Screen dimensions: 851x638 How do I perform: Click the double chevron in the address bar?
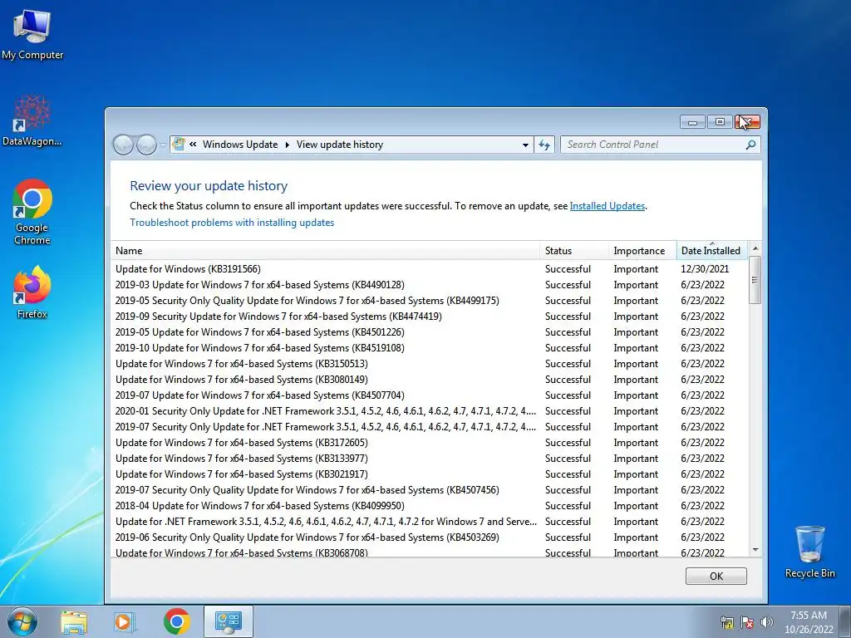[x=193, y=145]
